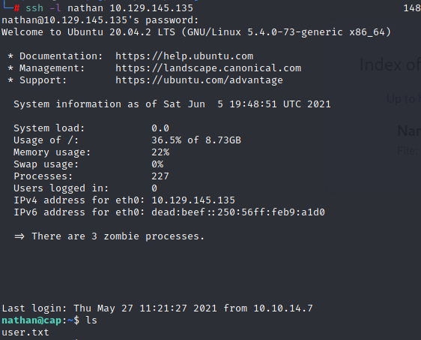The height and width of the screenshot is (340, 421).
Task: Click the Memory usage 22% value
Action: click(x=160, y=152)
